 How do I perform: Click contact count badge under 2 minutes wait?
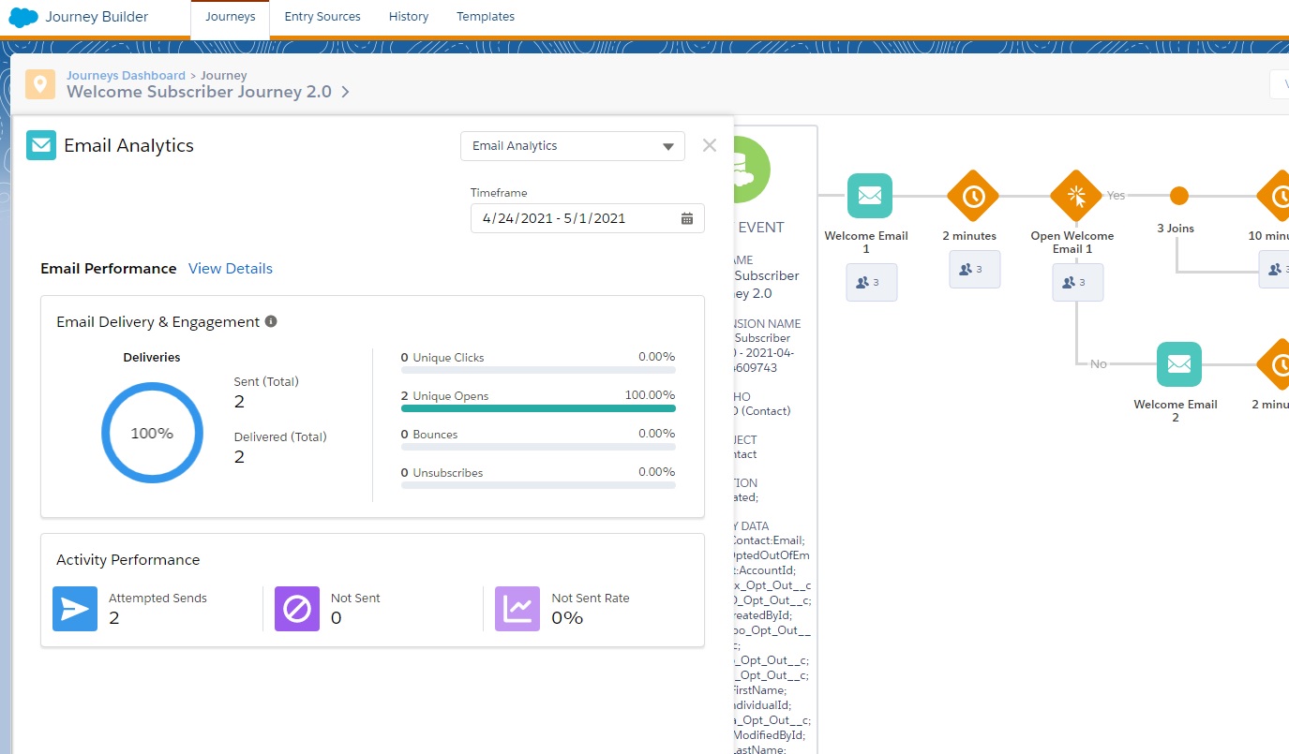point(975,269)
